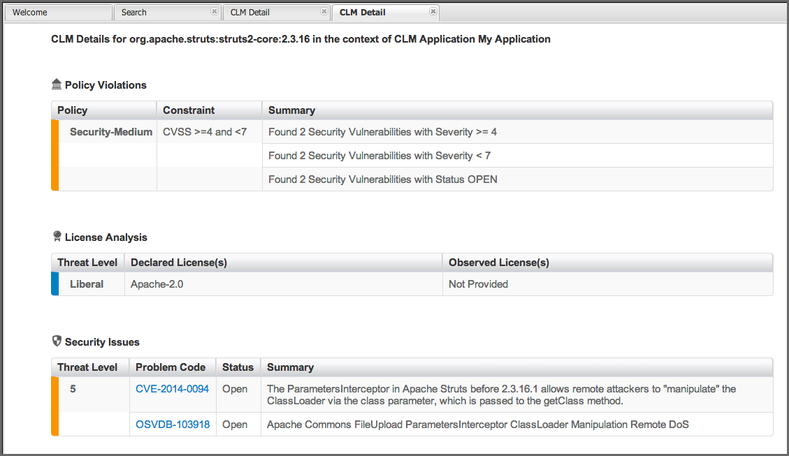Click the orange severity bar beside Security-Medium
Viewport: 789px width, 456px height.
[x=55, y=155]
